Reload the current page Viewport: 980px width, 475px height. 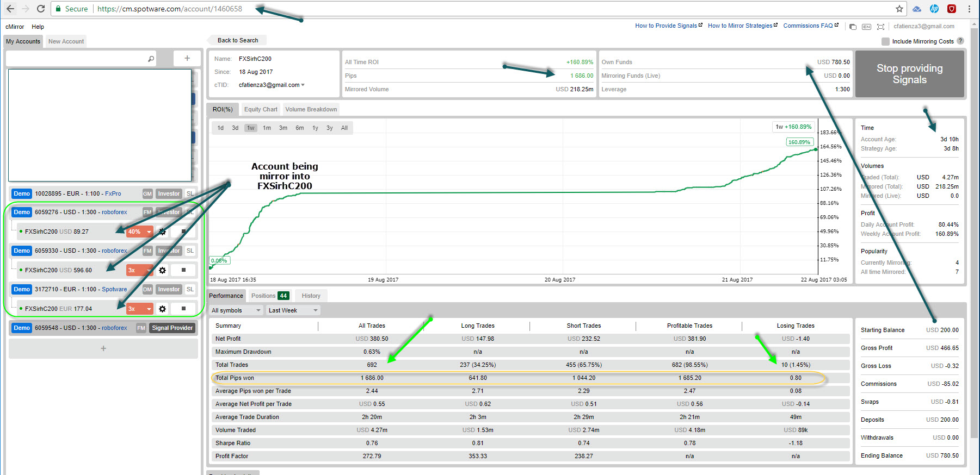click(x=41, y=9)
